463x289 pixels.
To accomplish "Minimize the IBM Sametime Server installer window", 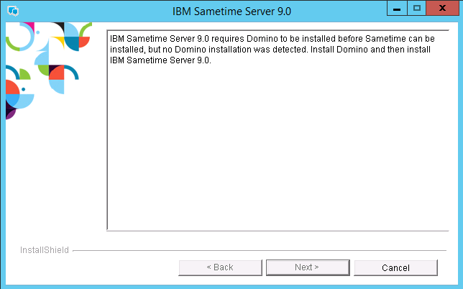I will coord(397,8).
